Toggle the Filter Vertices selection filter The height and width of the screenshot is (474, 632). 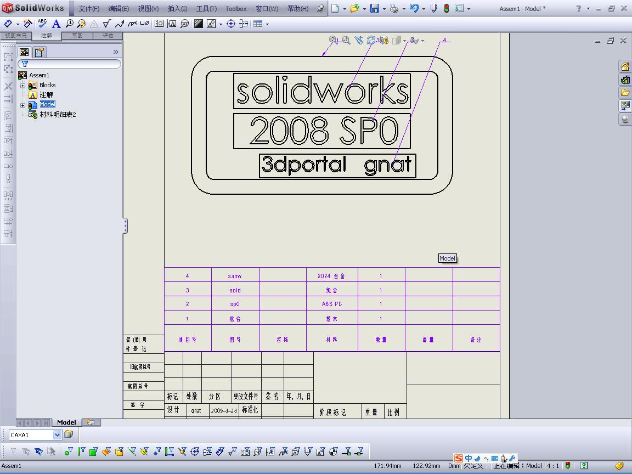[69, 452]
